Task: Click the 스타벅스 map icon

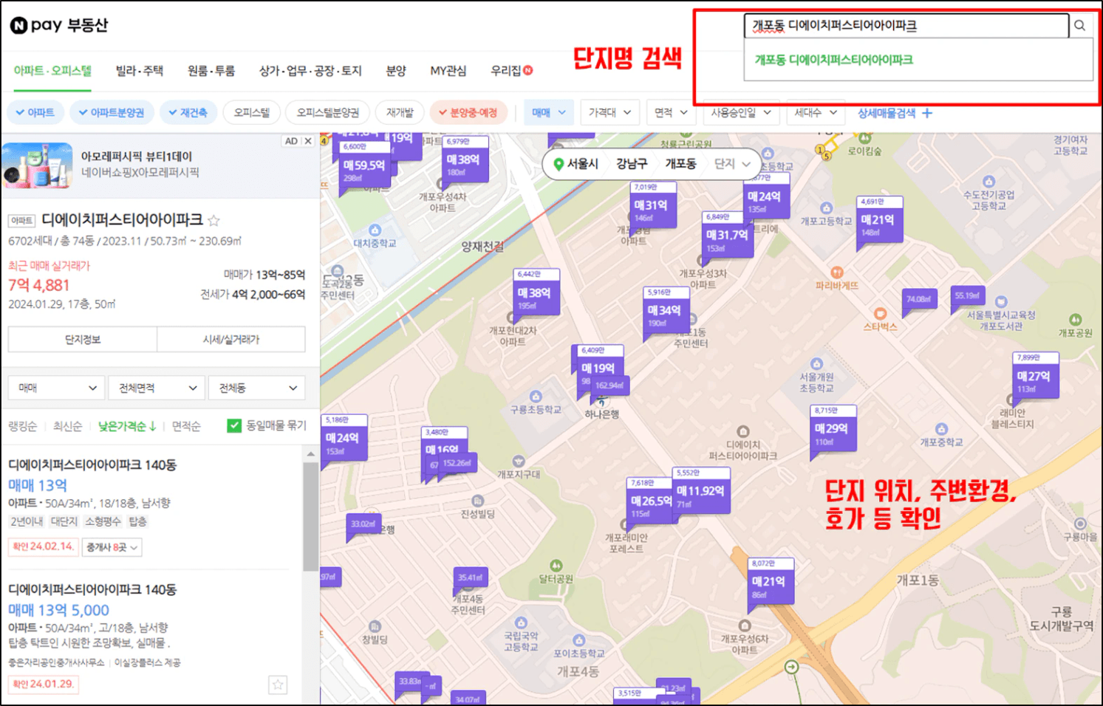Action: pos(880,313)
